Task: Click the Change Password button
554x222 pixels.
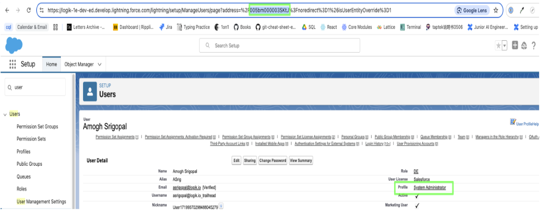Action: tap(273, 160)
